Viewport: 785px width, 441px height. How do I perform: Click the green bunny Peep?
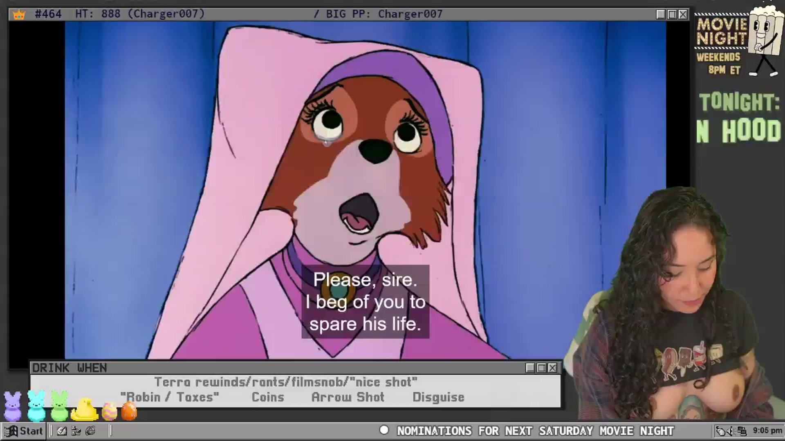[60, 406]
